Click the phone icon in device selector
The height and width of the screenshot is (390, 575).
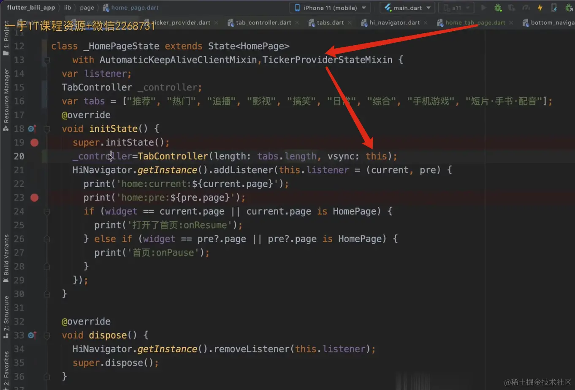[x=297, y=8]
